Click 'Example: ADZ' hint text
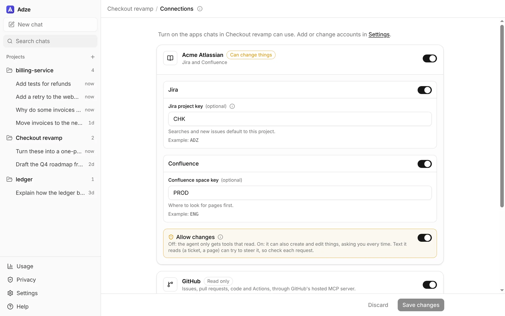Screen dimensions: 505x316 pos(183,140)
